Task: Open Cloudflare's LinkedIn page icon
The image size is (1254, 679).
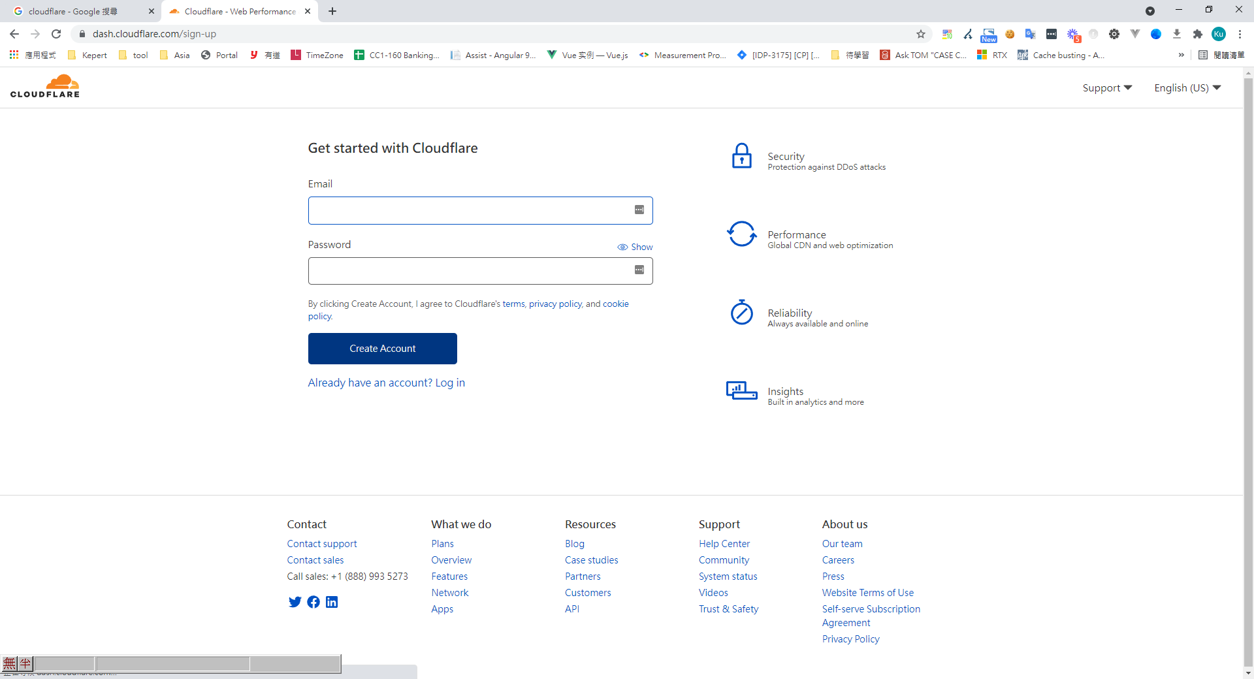Action: click(332, 602)
